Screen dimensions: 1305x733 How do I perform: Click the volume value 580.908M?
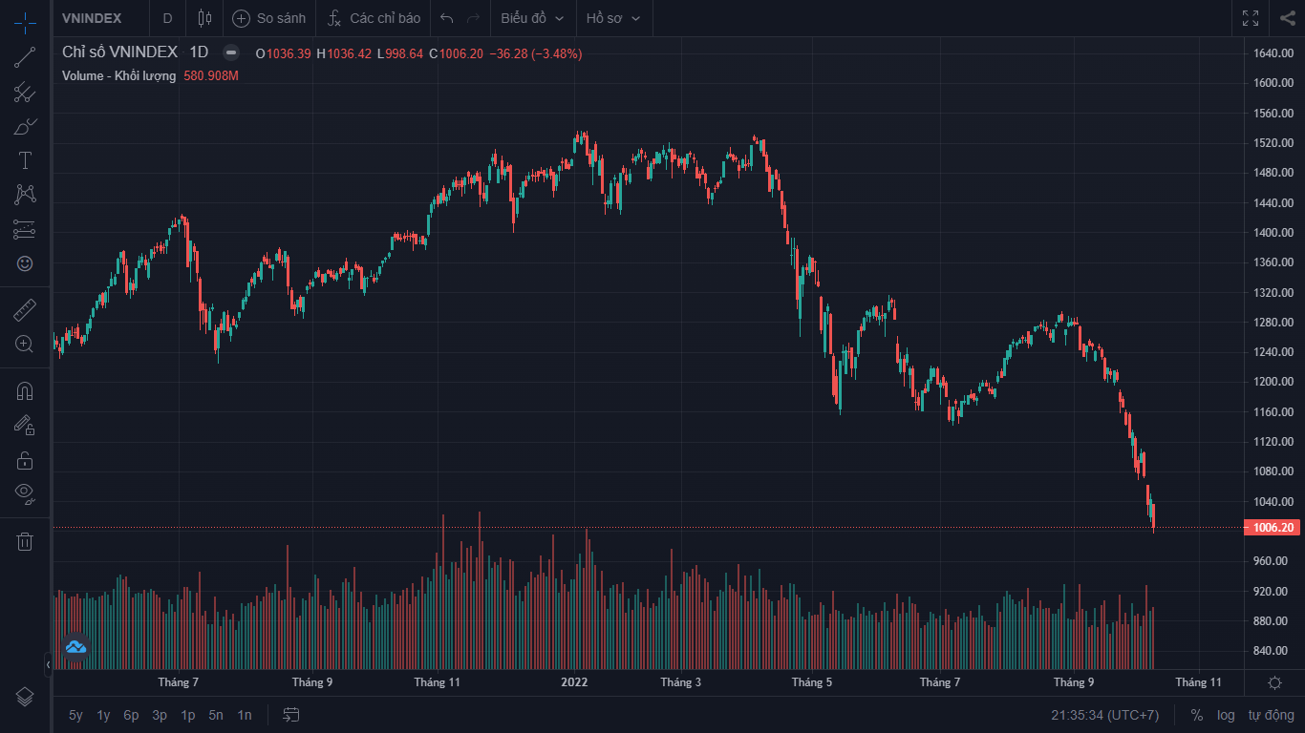tap(211, 75)
